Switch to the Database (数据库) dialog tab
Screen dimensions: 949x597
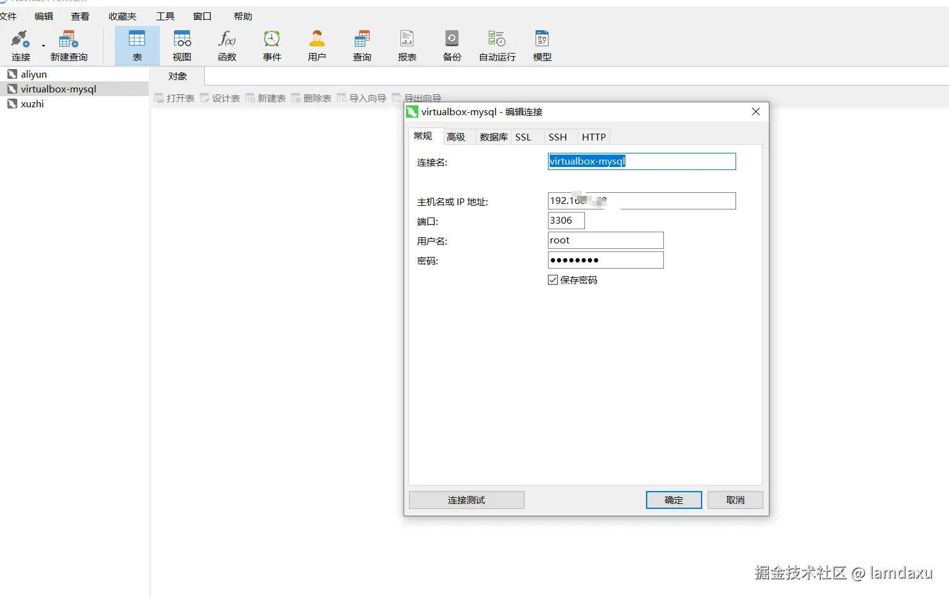[494, 137]
